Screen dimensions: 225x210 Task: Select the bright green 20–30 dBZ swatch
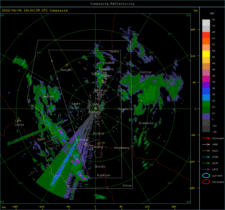tap(206, 104)
